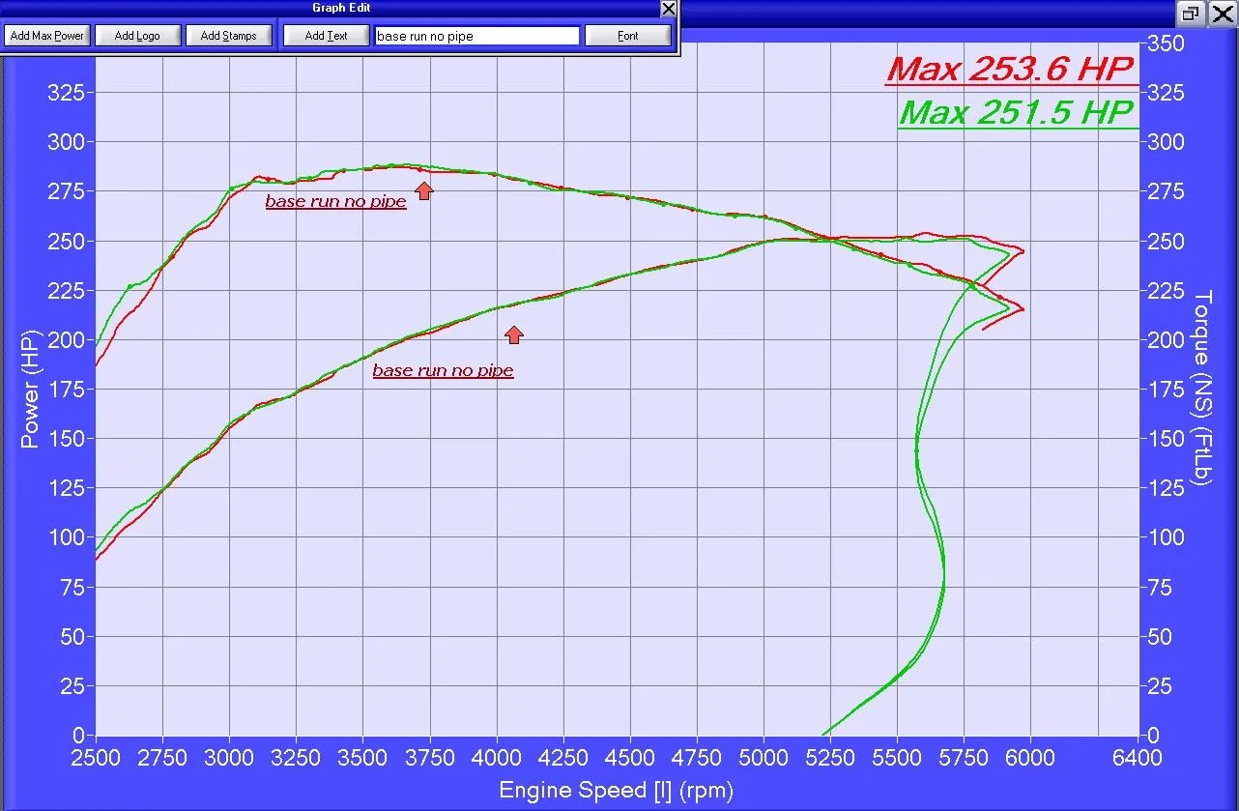
Task: Select upper 'base run no pipe' torque annotation
Action: click(x=335, y=202)
